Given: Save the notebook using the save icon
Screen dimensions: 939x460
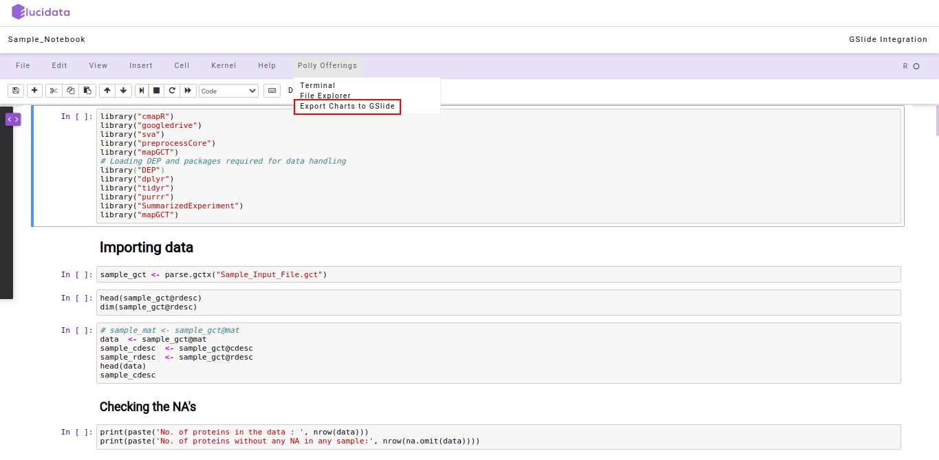Looking at the screenshot, I should coord(15,90).
